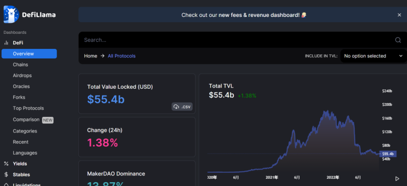407x186 pixels.
Task: Go to the Chains page
Action: 21,65
